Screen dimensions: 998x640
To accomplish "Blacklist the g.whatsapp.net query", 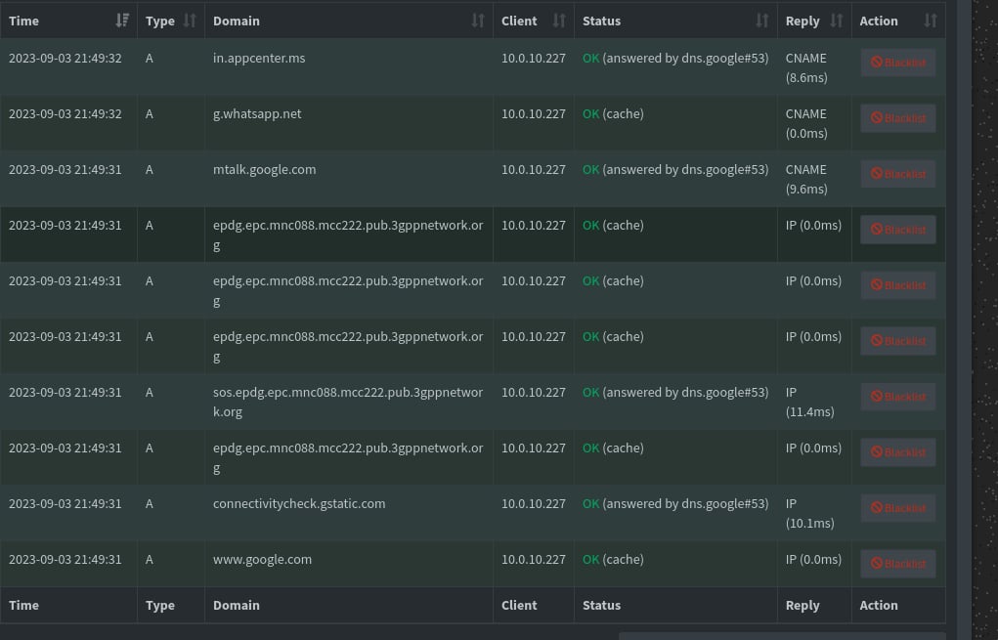I will (x=897, y=118).
